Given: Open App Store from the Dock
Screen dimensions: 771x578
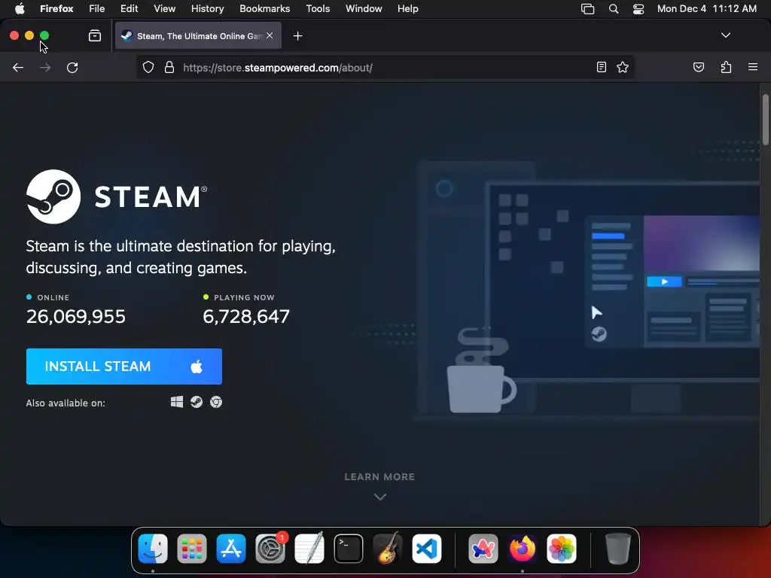Looking at the screenshot, I should pyautogui.click(x=231, y=548).
